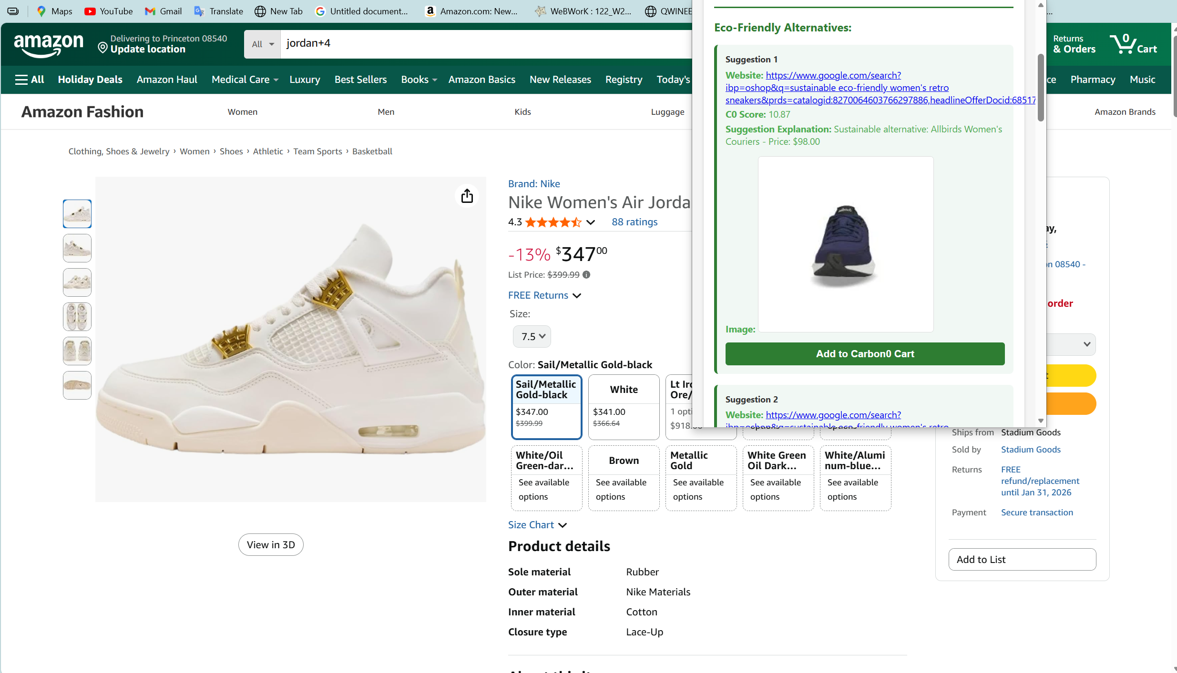Select the White color option
Viewport: 1177px width, 673px height.
[624, 406]
